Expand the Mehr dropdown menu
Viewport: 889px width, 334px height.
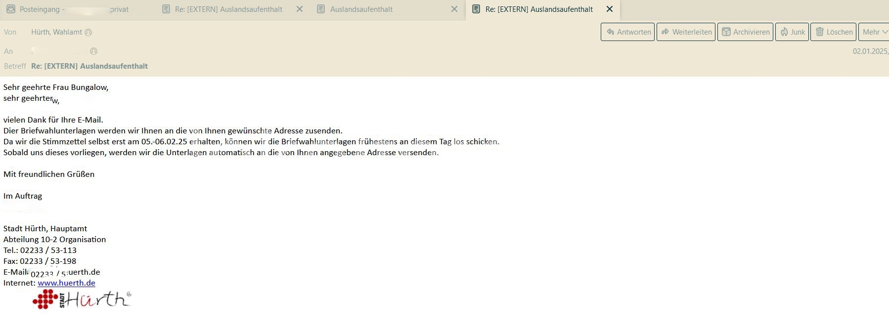point(874,32)
